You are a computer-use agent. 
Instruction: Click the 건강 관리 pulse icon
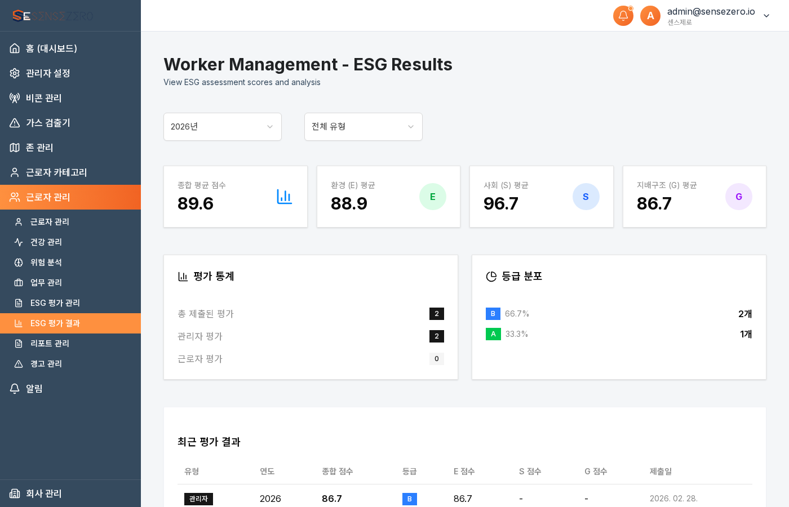(x=17, y=242)
